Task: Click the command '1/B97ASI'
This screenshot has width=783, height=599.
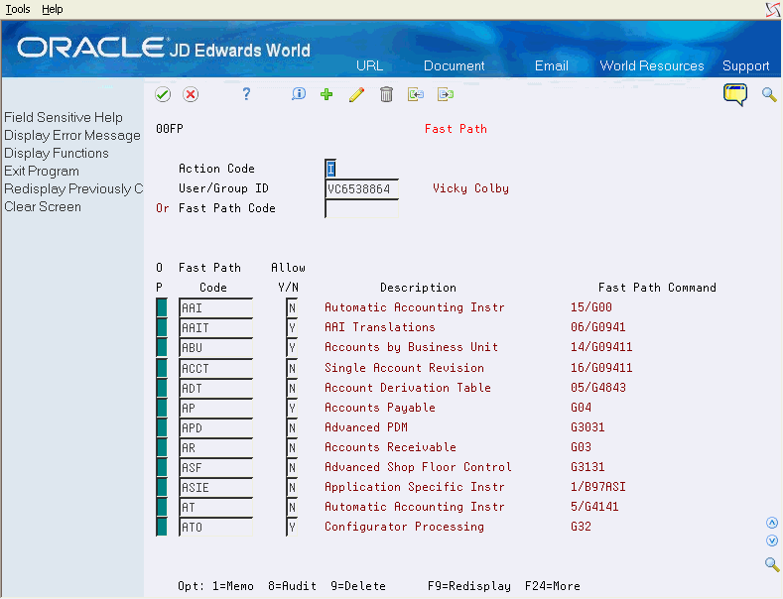Action: pyautogui.click(x=597, y=487)
